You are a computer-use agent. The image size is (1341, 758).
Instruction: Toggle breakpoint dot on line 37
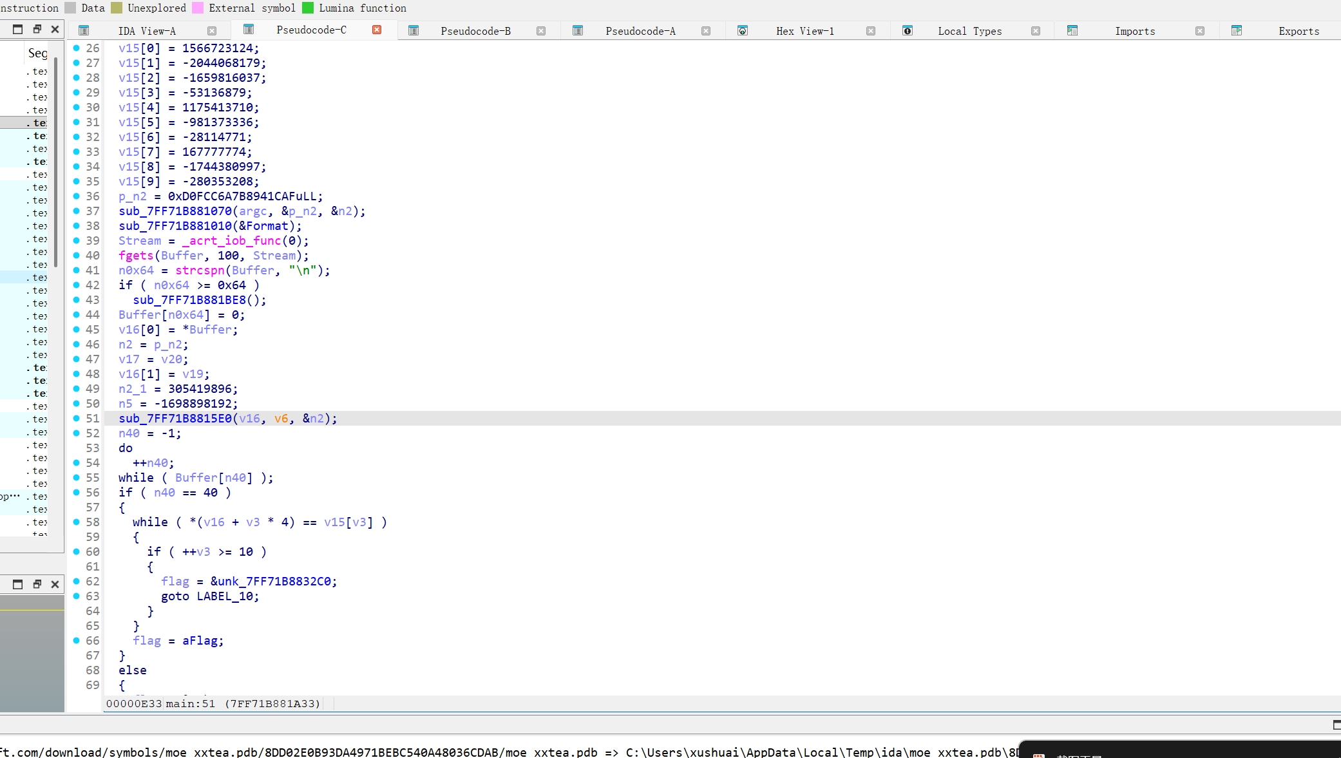[x=77, y=211]
